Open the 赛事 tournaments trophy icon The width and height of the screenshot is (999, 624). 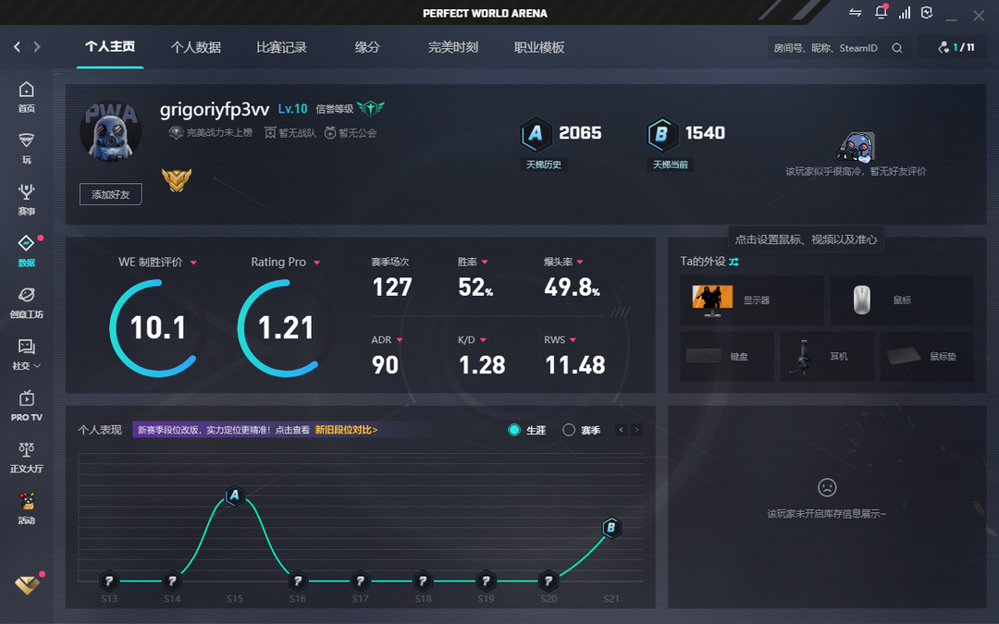point(26,192)
